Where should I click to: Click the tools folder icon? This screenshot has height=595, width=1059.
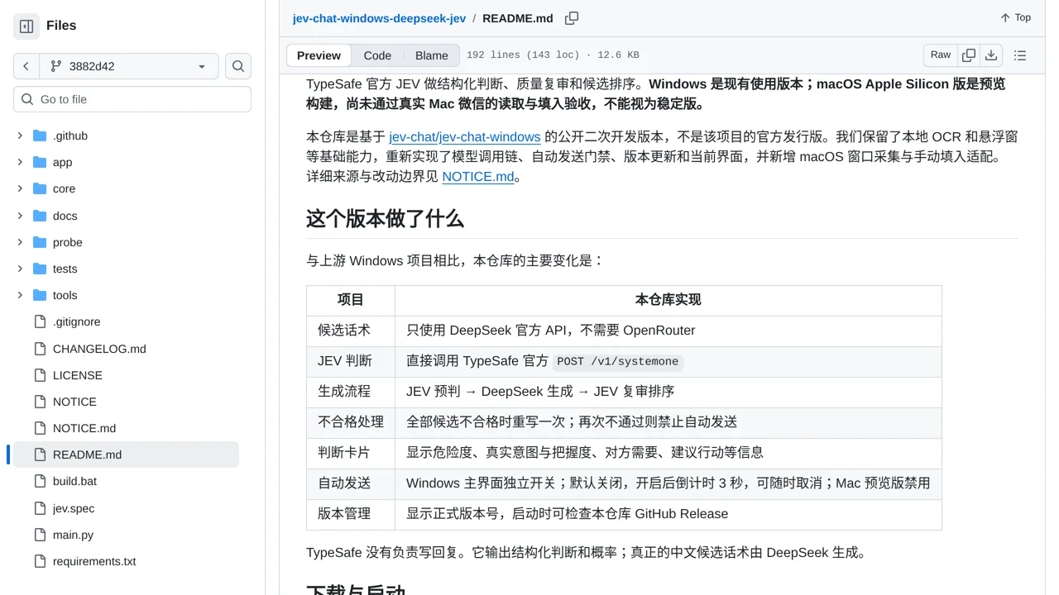[40, 295]
